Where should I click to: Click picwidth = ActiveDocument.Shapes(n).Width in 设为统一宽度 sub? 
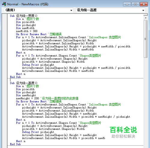[x=53, y=62]
